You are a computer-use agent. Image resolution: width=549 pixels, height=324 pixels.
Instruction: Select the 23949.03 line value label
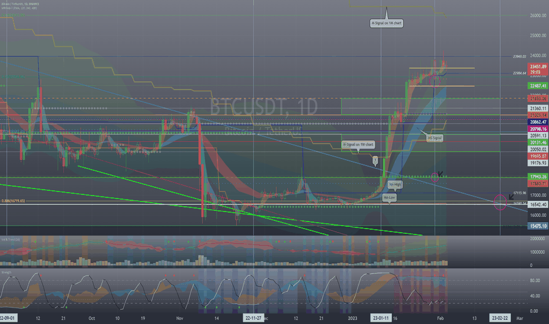(x=520, y=57)
